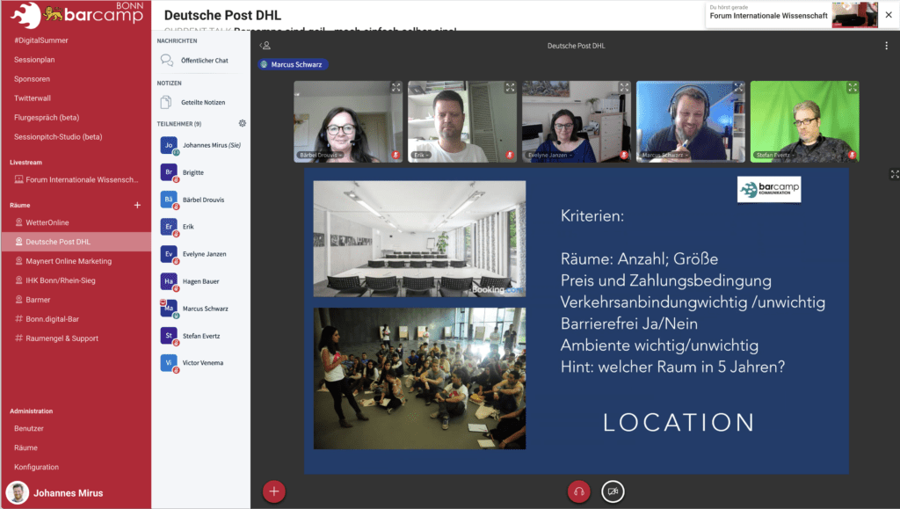Expand Marcus Schwarz webcam to fullscreen
The height and width of the screenshot is (509, 900).
738,88
